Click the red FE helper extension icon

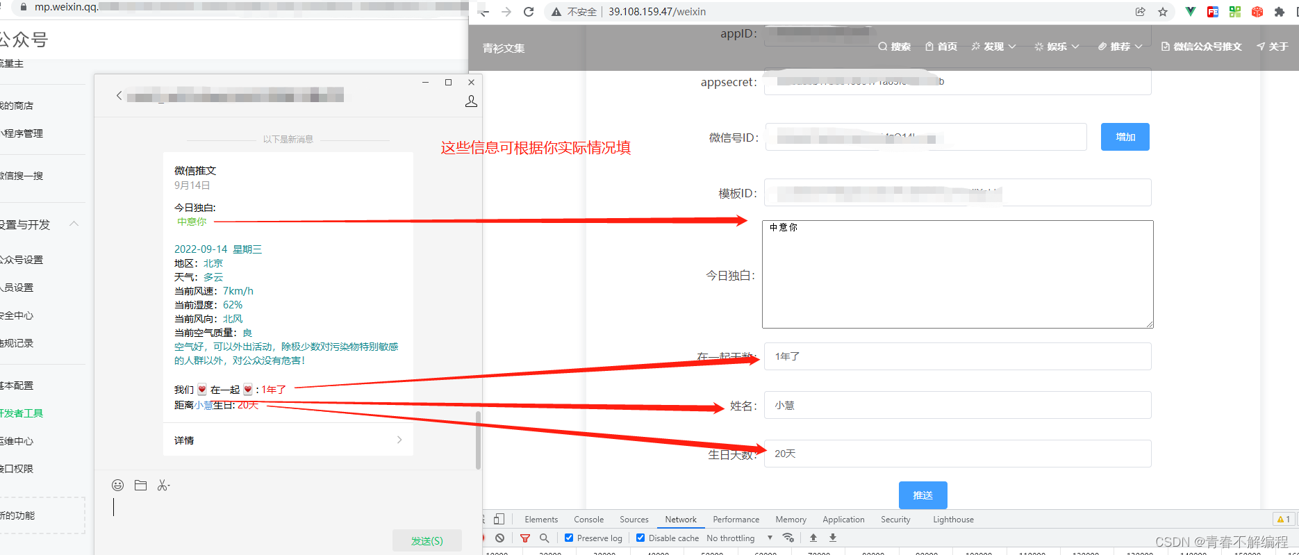click(1213, 12)
